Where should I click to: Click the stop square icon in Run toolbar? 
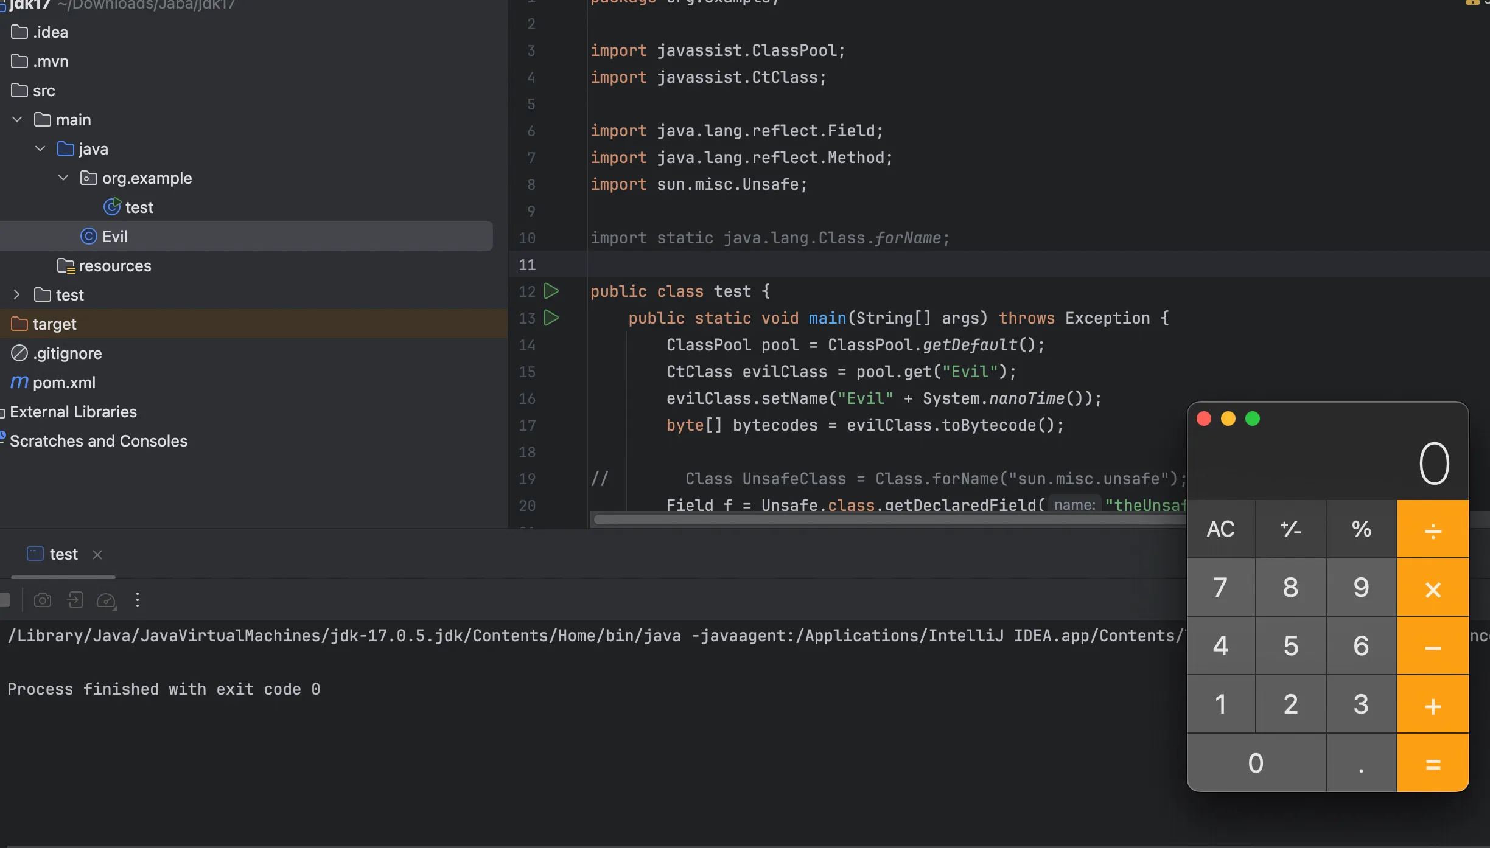4,600
